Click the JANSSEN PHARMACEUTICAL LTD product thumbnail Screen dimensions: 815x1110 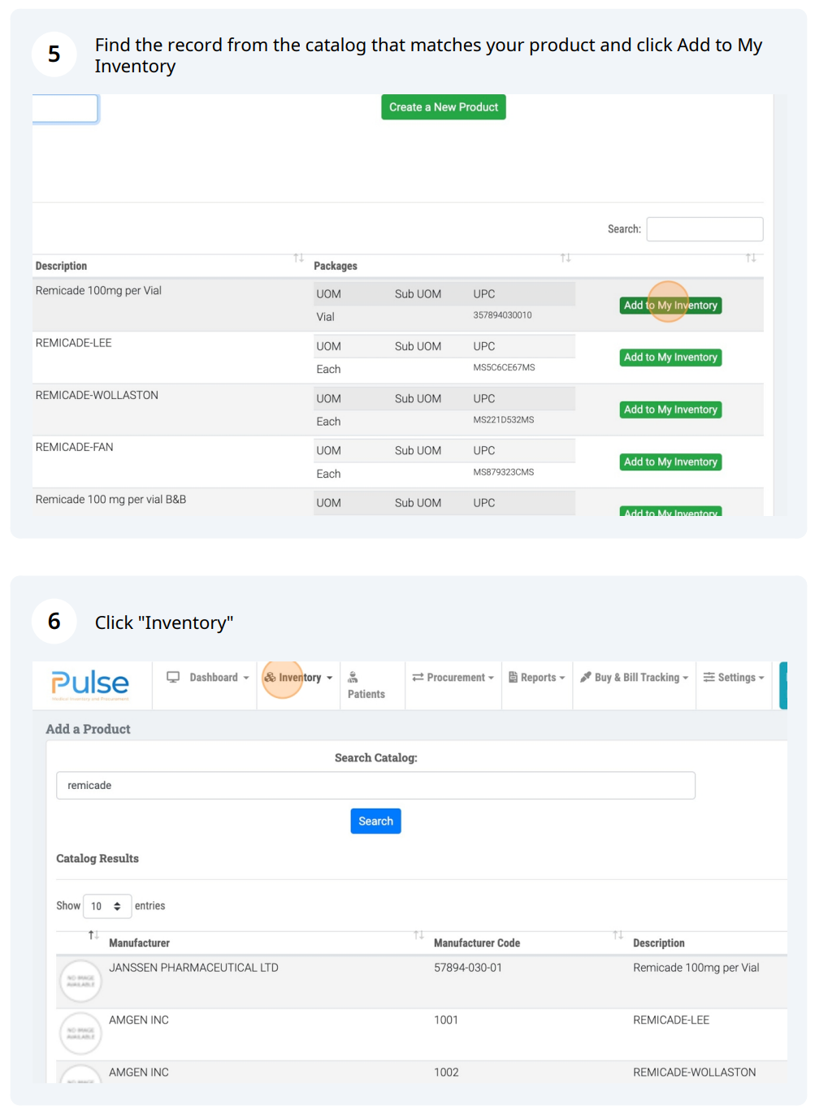(x=80, y=982)
